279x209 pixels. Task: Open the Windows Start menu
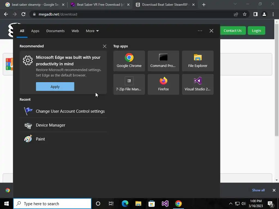click(7, 204)
